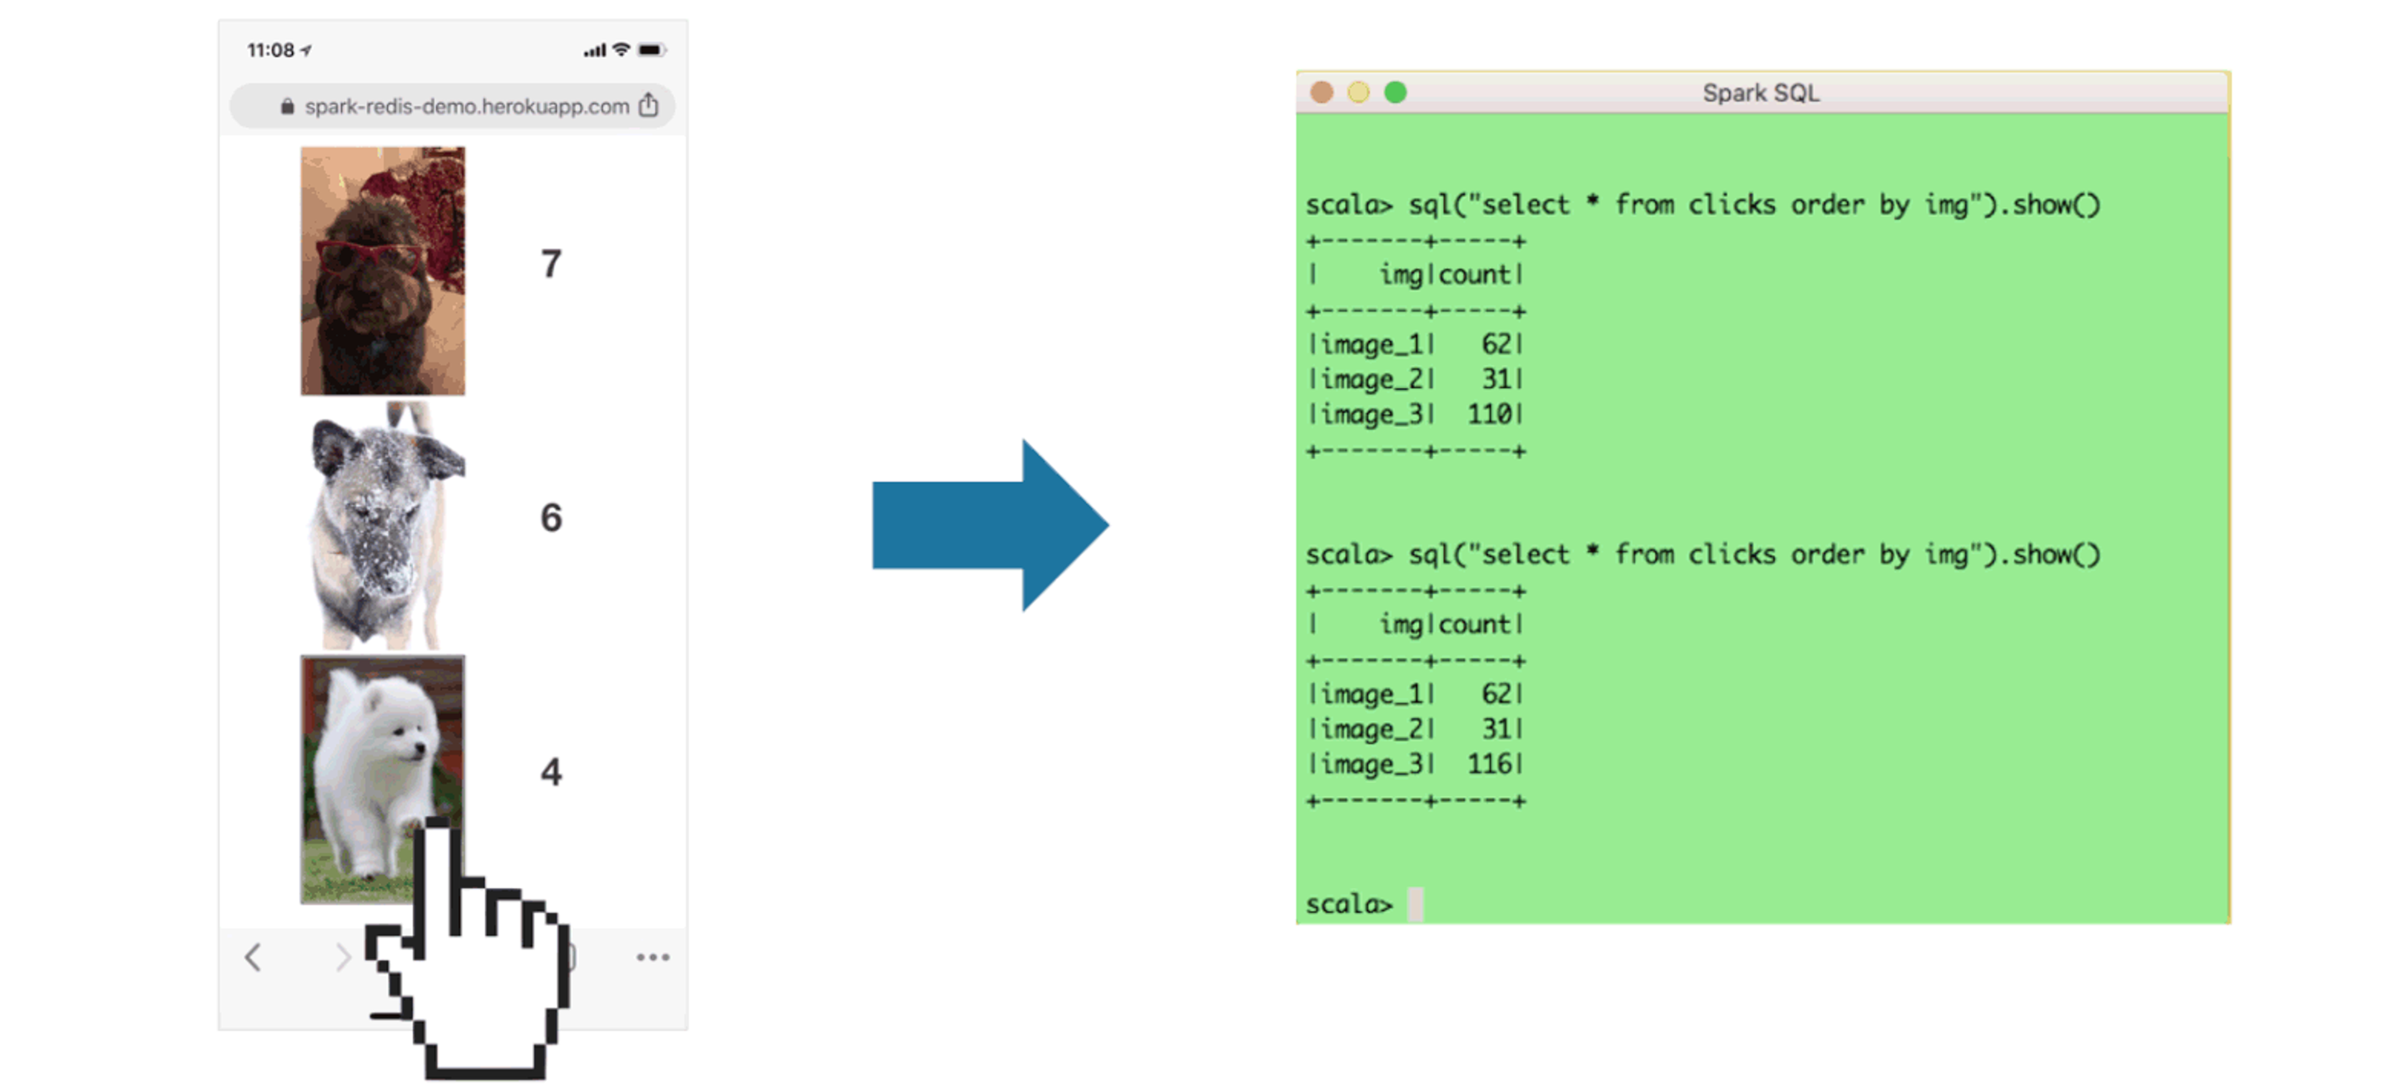
Task: Tap the brown dog with red glasses
Action: point(383,271)
